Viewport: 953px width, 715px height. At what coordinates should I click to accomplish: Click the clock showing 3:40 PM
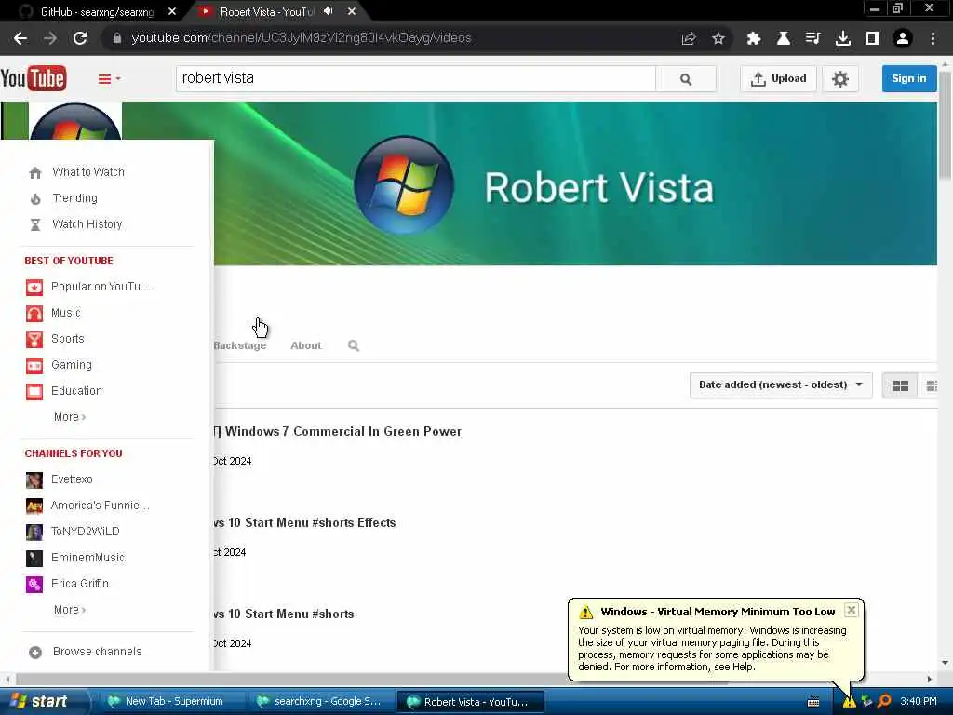click(919, 701)
